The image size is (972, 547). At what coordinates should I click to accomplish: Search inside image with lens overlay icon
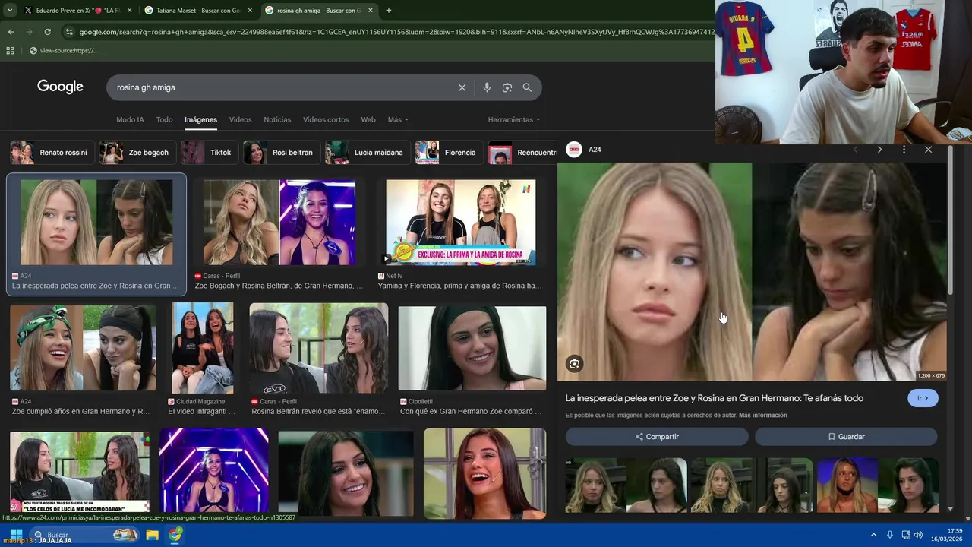click(x=575, y=364)
